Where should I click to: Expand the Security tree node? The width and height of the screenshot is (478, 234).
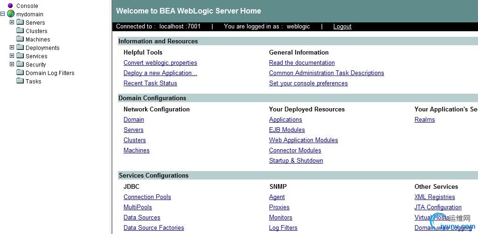(12, 64)
